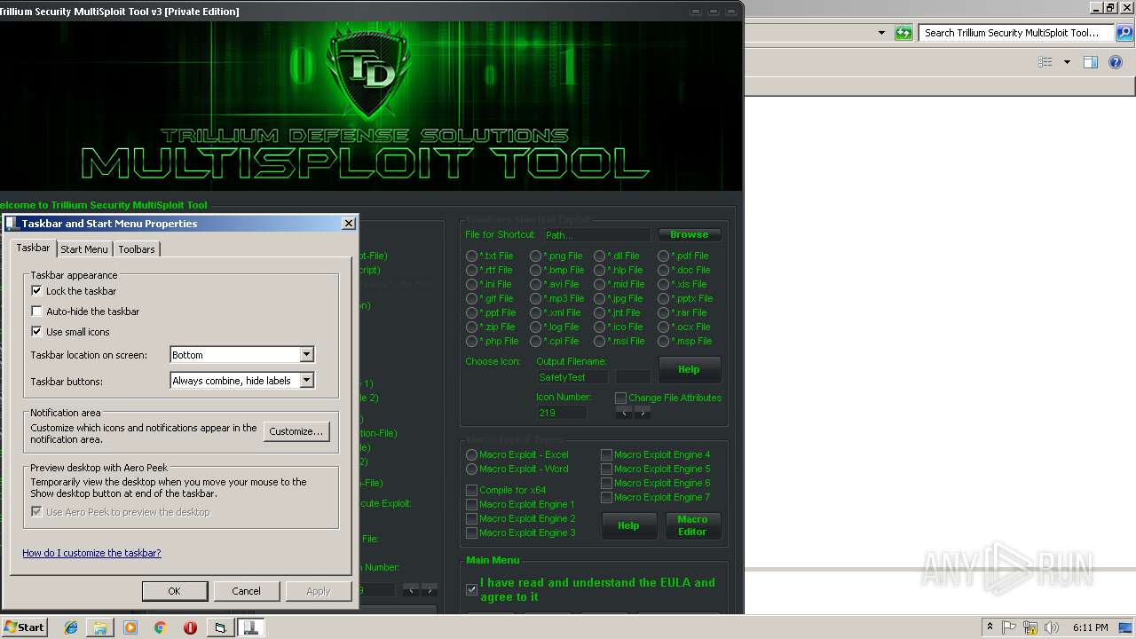Open Explorer view options dropdown arrow
The height and width of the screenshot is (639, 1136).
[x=1067, y=62]
